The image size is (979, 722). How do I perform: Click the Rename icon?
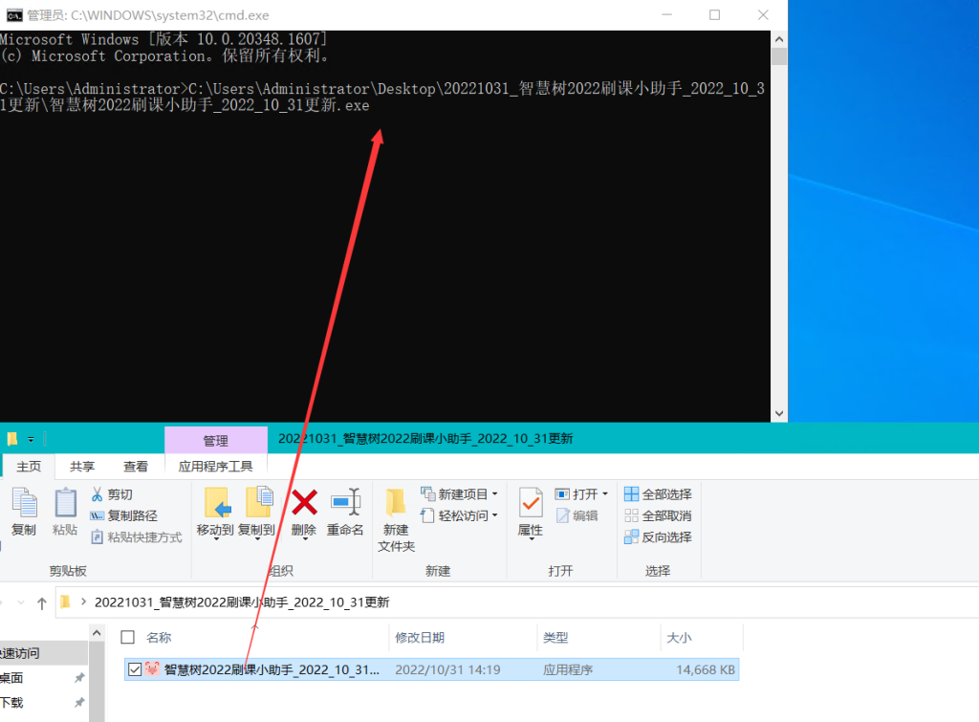(x=345, y=502)
